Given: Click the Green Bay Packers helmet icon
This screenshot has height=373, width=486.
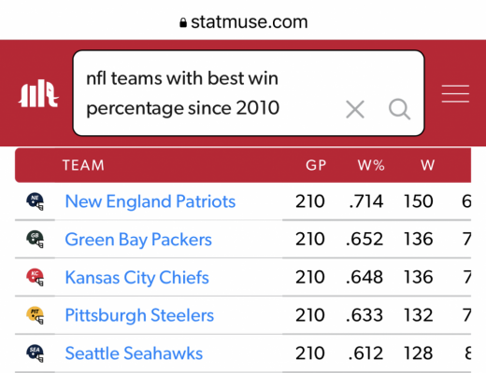Looking at the screenshot, I should [36, 240].
